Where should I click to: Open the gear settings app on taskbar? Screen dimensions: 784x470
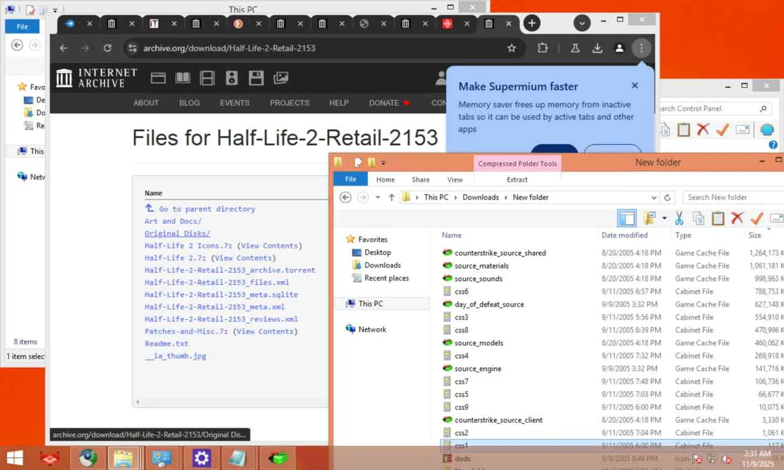click(x=202, y=458)
